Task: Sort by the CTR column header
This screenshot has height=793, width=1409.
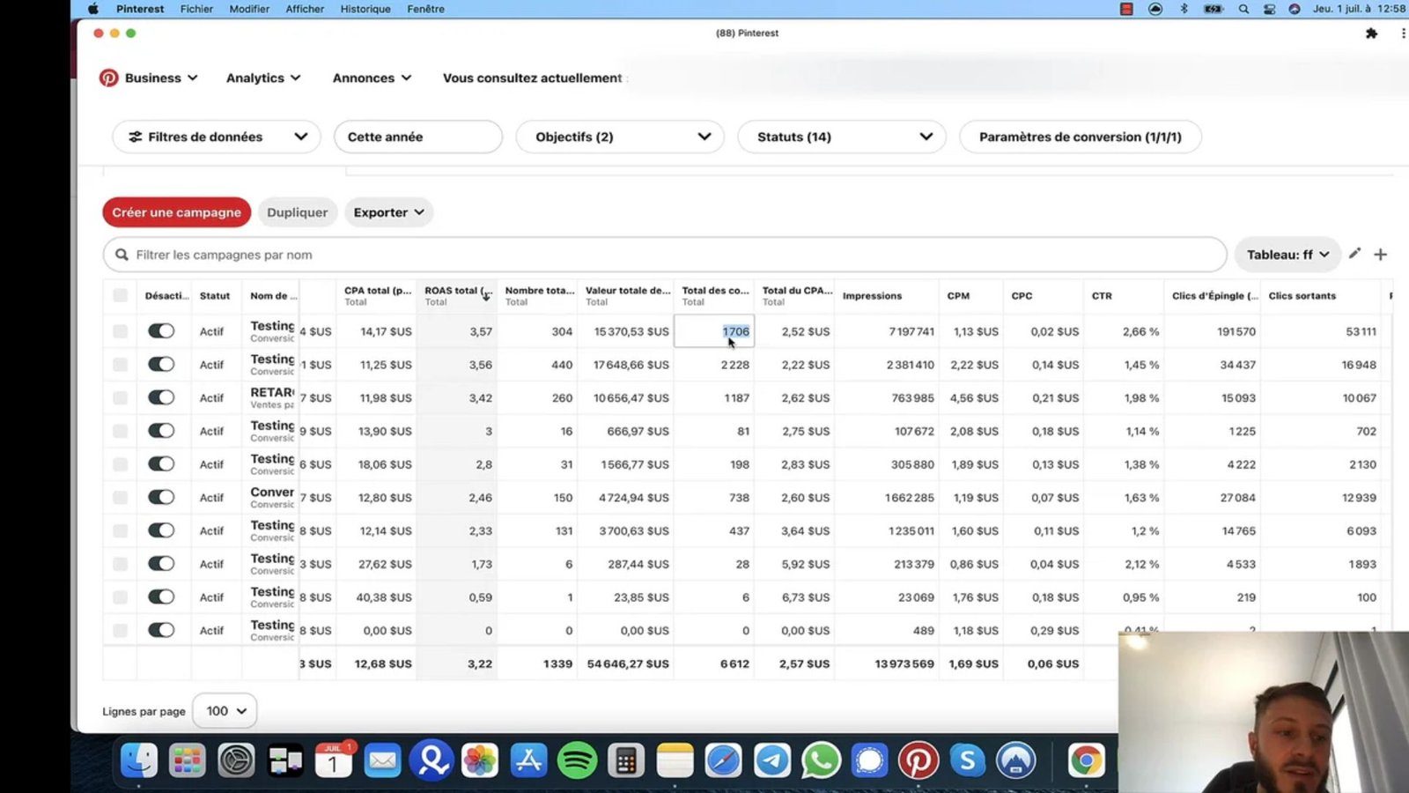Action: (x=1102, y=296)
